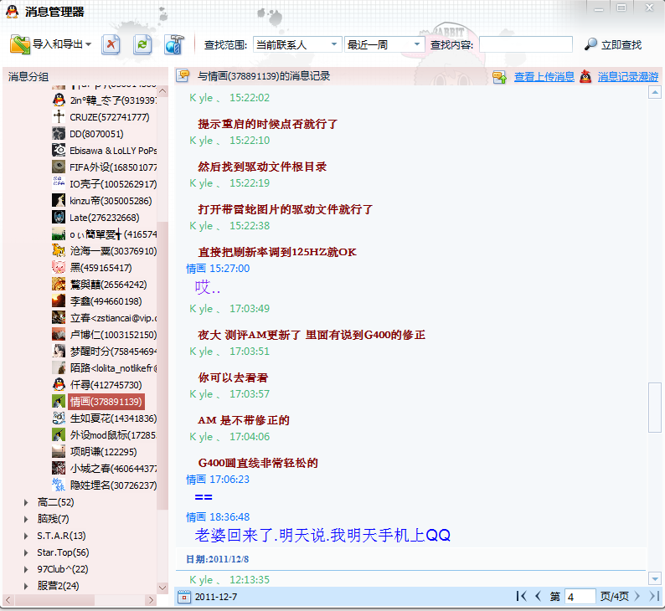Screen dimensions: 665x611
Task: Click the QQ penguin icon in title bar
Action: (x=13, y=12)
